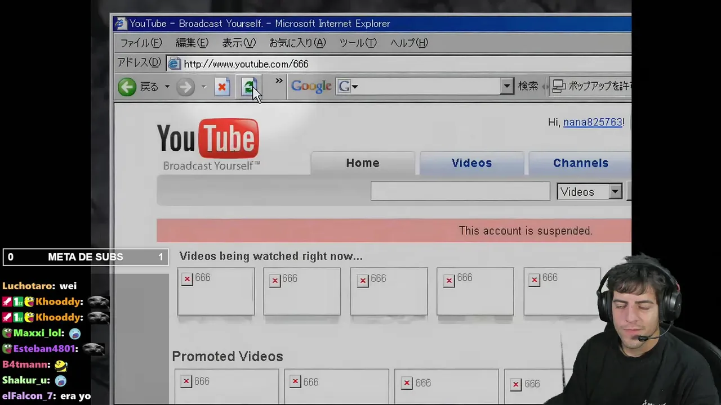Click third Promoted Videos broken thumbnail
This screenshot has width=721, height=405.
446,386
